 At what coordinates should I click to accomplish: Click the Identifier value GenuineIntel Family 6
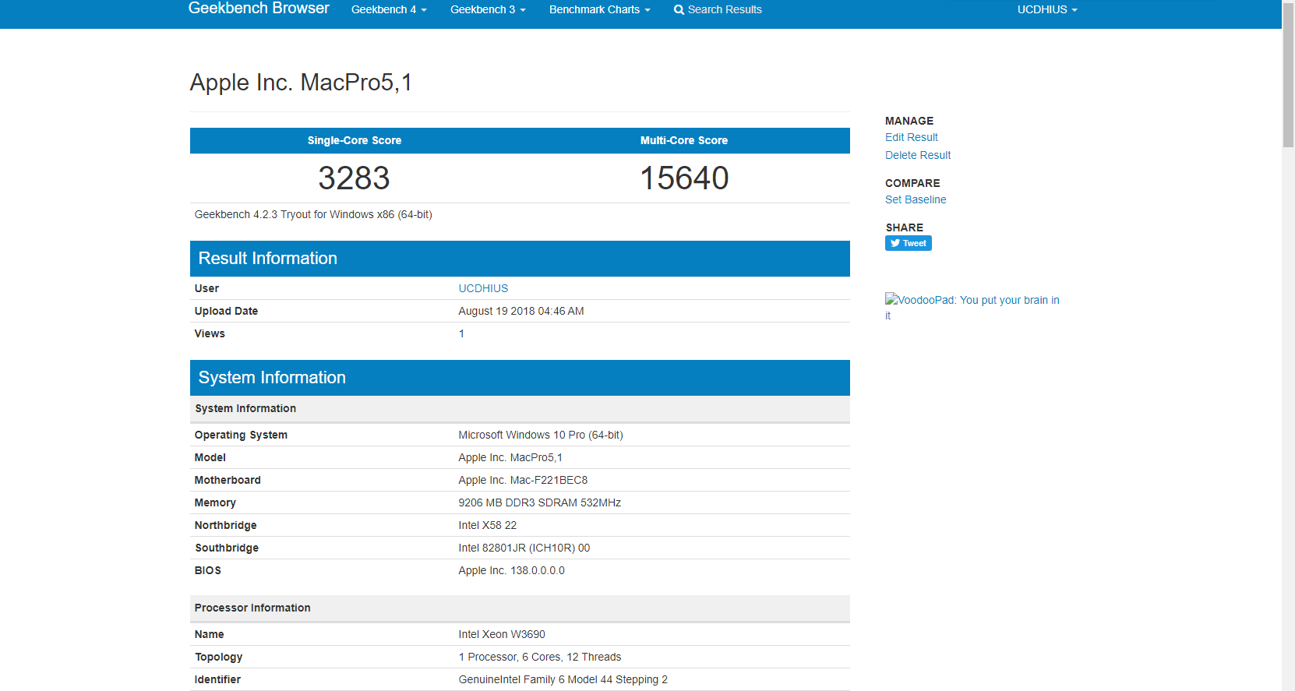(563, 679)
